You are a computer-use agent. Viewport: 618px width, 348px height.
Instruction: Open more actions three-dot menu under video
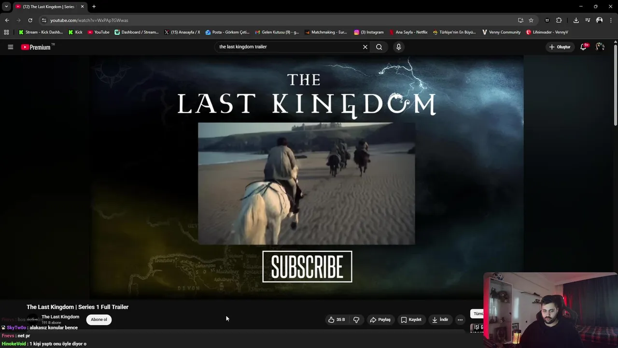click(460, 319)
